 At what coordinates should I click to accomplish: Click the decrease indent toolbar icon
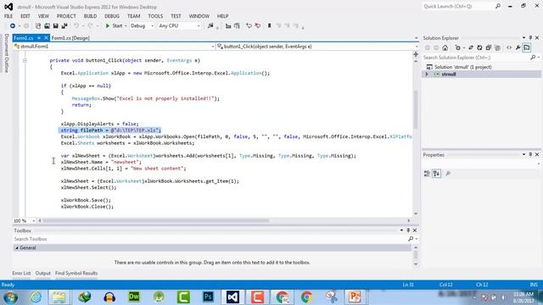click(228, 26)
